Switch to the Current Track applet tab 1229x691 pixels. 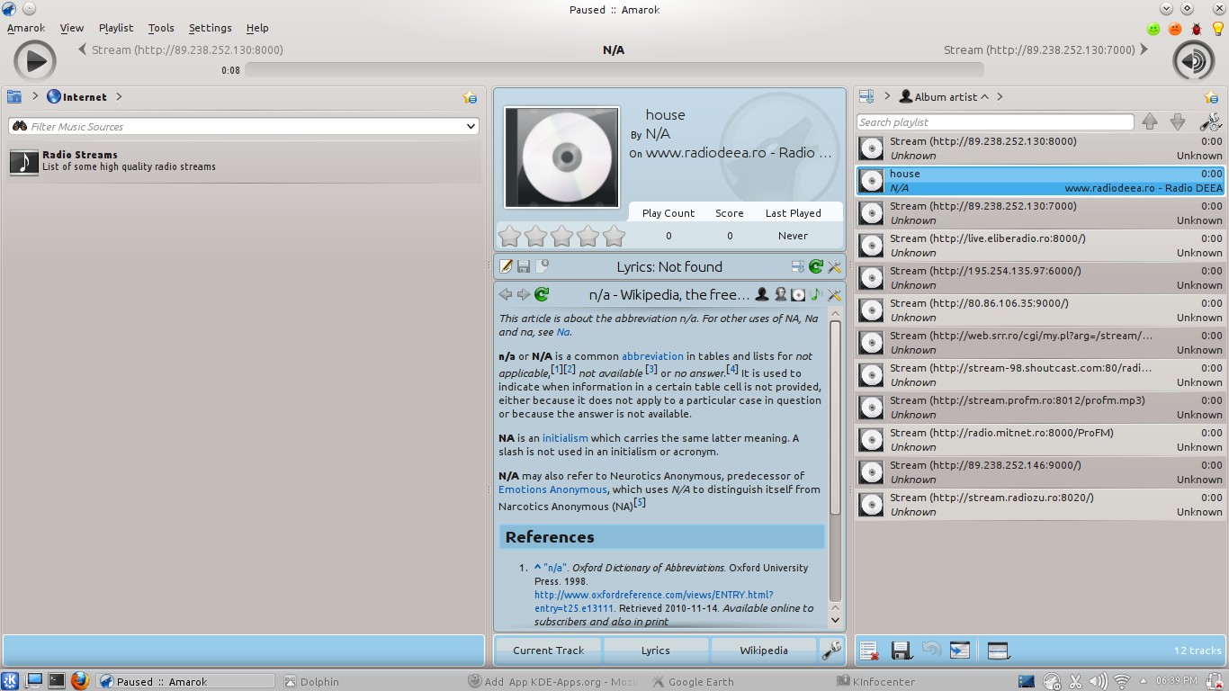(548, 651)
